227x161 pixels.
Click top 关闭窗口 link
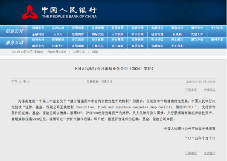point(210,90)
